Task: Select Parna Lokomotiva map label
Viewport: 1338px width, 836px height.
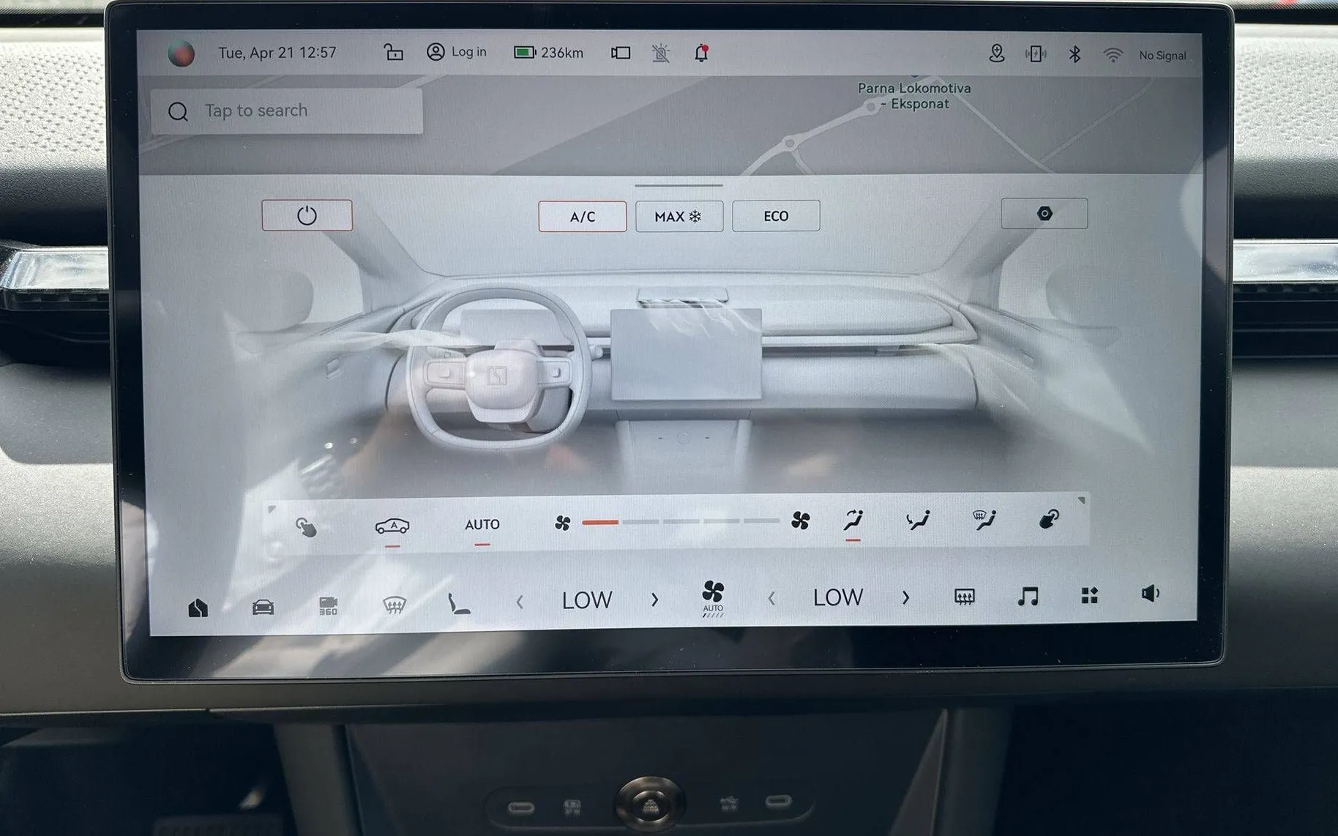Action: (914, 96)
